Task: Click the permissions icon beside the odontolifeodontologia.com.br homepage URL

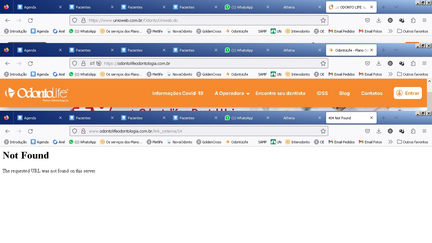Action: click(92, 63)
